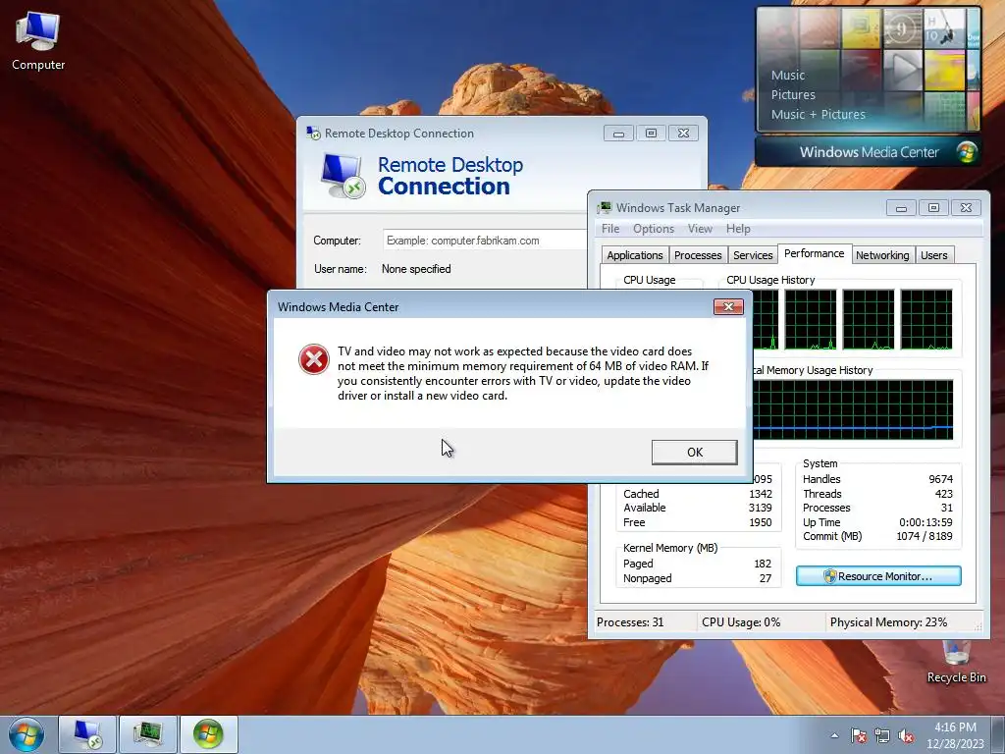The height and width of the screenshot is (754, 1005).
Task: Open Help menu in Task Manager
Action: 738,229
